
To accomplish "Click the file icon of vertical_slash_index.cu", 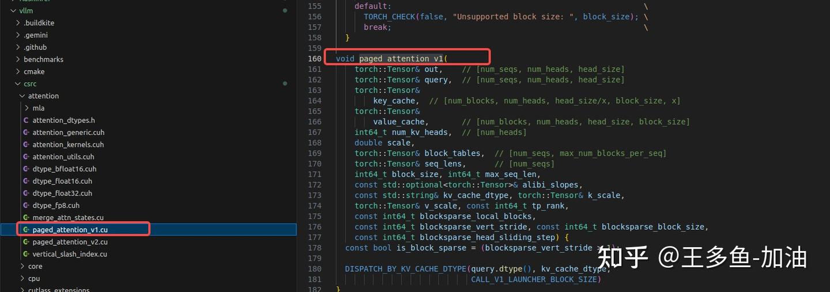I will pyautogui.click(x=26, y=254).
